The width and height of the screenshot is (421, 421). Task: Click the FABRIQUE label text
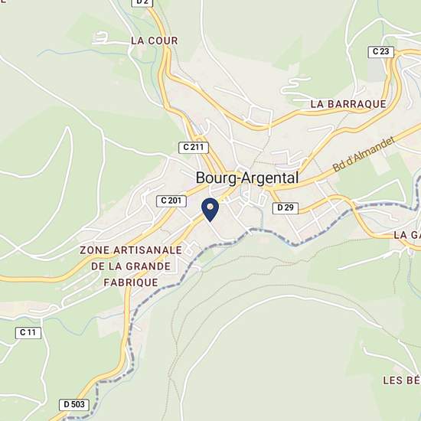pos(131,282)
